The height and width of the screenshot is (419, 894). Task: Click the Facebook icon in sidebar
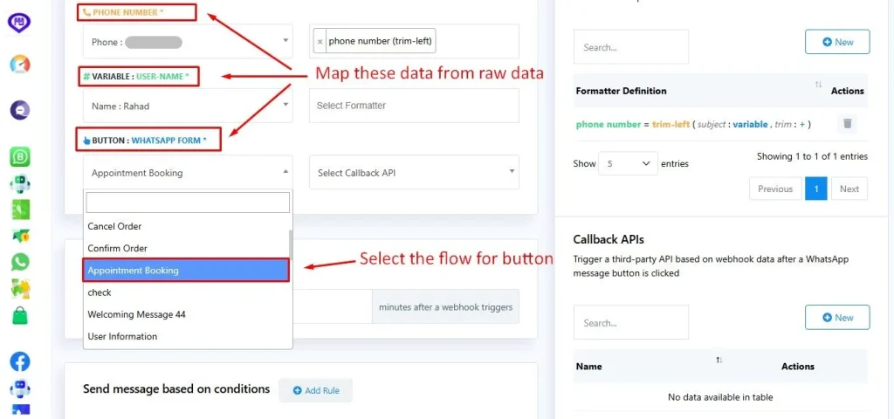pyautogui.click(x=20, y=361)
